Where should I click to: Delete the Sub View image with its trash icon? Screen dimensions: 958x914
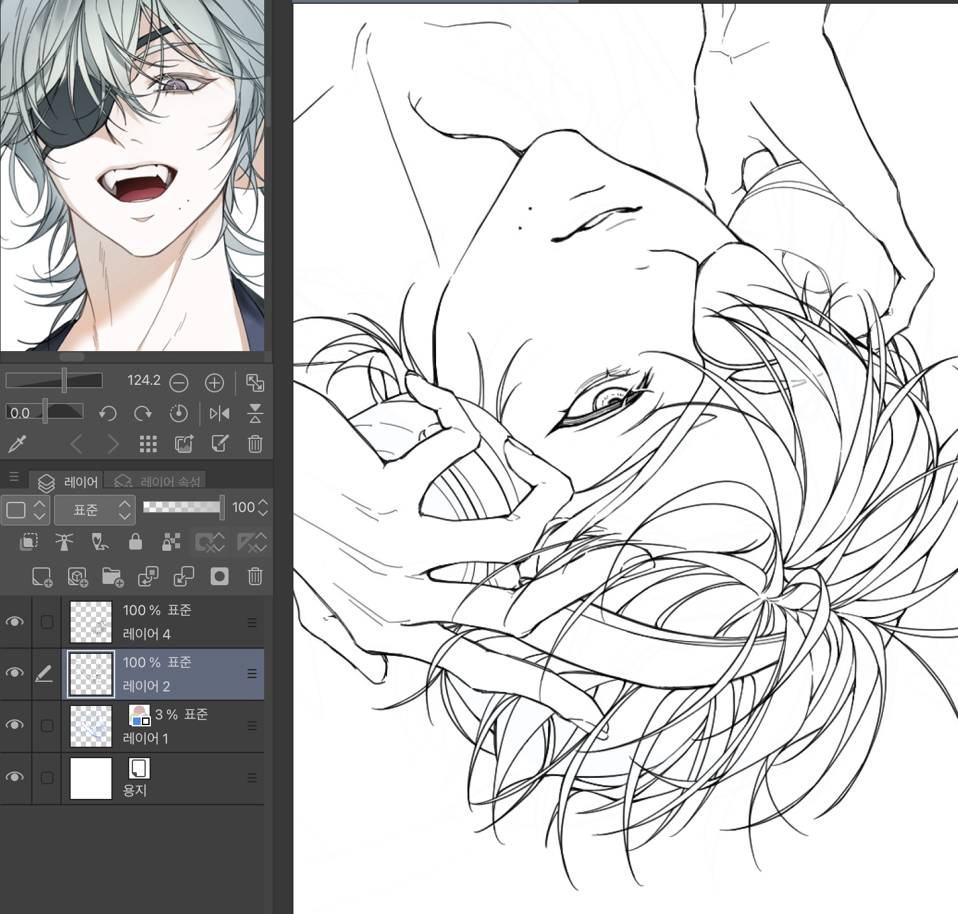pyautogui.click(x=255, y=444)
